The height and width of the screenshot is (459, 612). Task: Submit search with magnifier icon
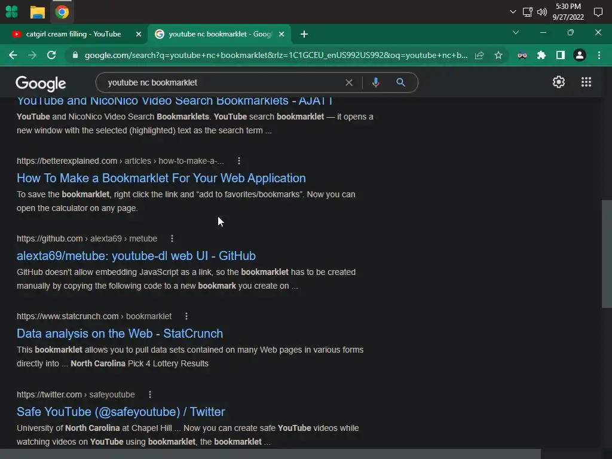pos(400,82)
